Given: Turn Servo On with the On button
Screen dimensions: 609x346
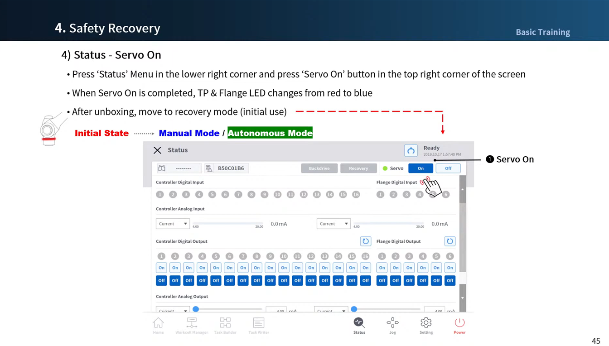Looking at the screenshot, I should pos(420,168).
